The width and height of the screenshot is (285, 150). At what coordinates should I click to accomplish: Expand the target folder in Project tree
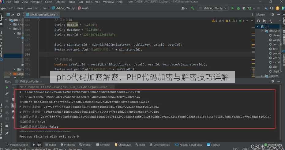[x=10, y=74]
